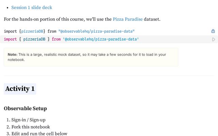Click the Fork this notebook list item
Viewport: 218px width, 136px height.
pyautogui.click(x=31, y=127)
